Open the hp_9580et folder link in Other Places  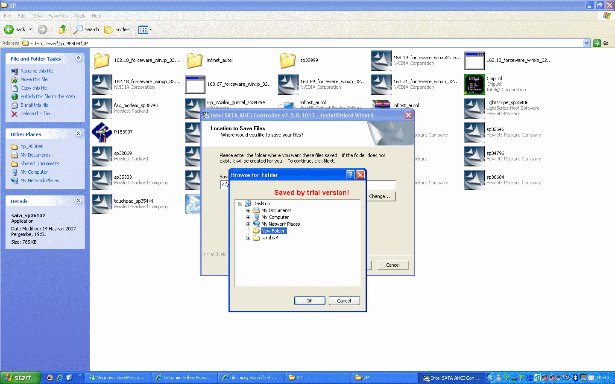[x=32, y=146]
